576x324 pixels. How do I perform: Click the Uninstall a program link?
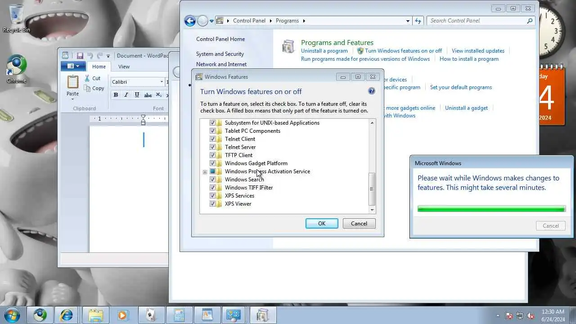click(324, 51)
